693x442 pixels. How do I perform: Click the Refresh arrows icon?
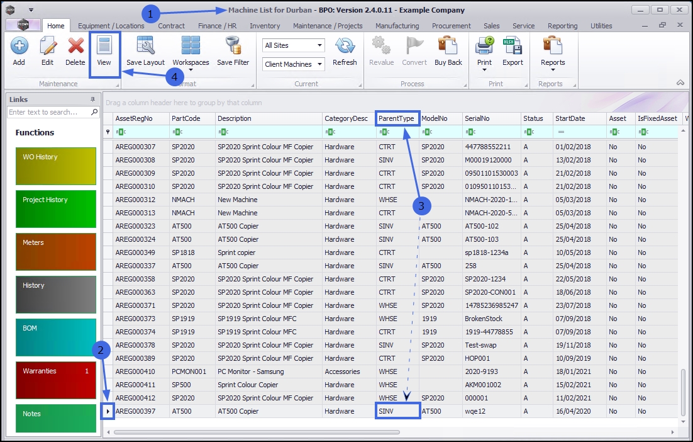pos(345,45)
